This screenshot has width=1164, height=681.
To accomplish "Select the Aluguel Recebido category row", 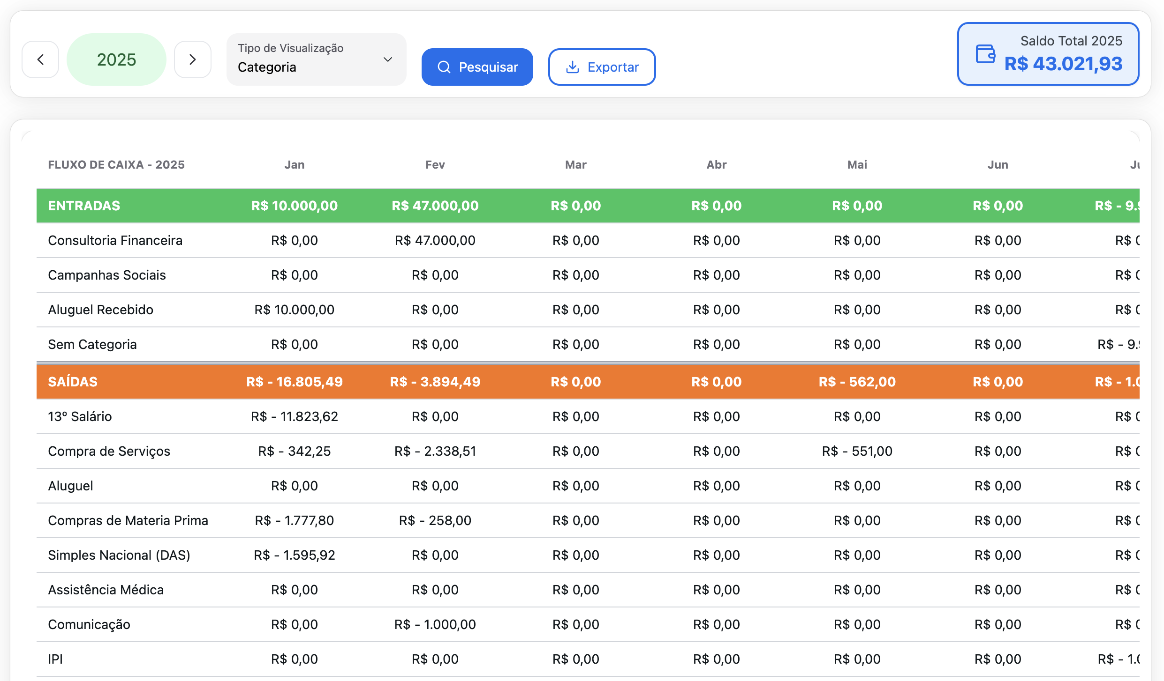I will 100,310.
